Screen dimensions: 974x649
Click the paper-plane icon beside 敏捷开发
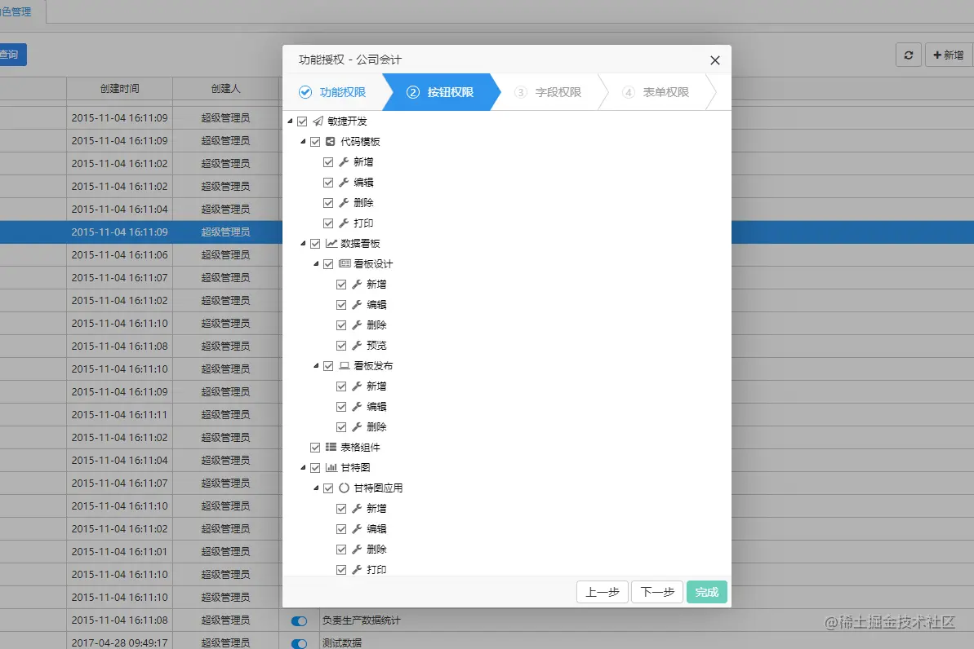click(318, 121)
